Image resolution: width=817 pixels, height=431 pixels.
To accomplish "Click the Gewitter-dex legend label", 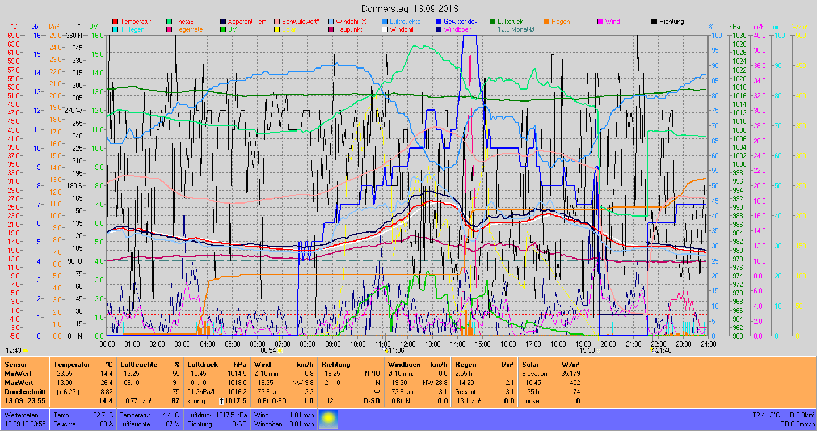I will 460,22.
